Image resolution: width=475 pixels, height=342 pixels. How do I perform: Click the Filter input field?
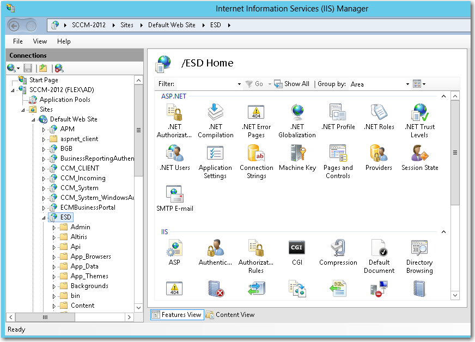[206, 84]
